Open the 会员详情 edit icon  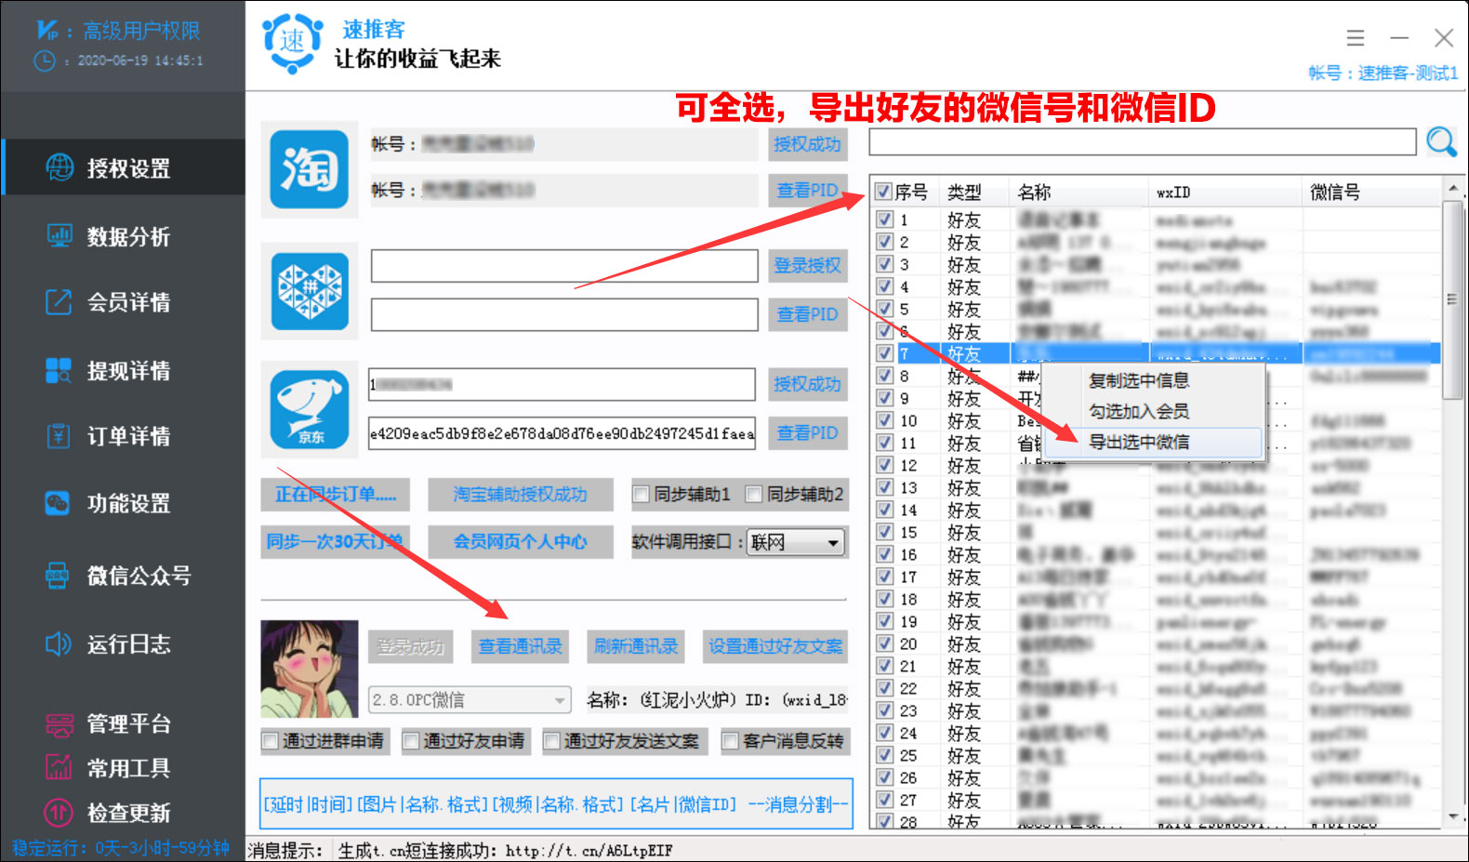[x=59, y=302]
